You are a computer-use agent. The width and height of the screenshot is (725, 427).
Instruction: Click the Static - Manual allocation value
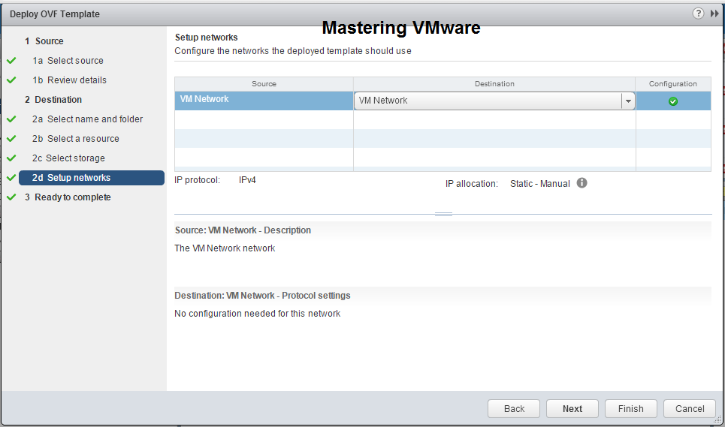point(539,184)
